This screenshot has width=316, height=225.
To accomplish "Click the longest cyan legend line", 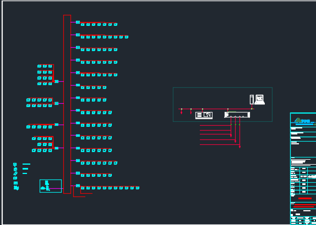I will click(x=26, y=164).
